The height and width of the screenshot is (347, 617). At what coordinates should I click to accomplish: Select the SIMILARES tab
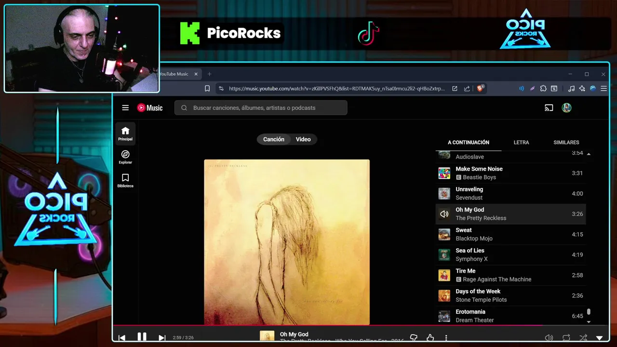(566, 142)
